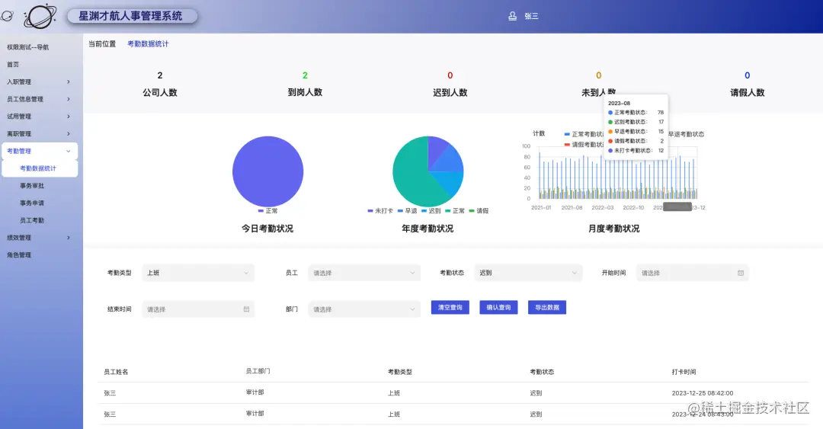The height and width of the screenshot is (429, 823).
Task: Collapse the 考勤管理 sidebar menu
Action: 38,151
